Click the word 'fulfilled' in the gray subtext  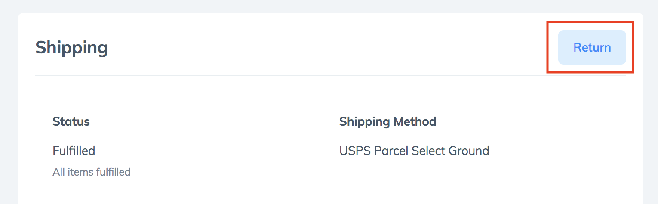(x=113, y=172)
